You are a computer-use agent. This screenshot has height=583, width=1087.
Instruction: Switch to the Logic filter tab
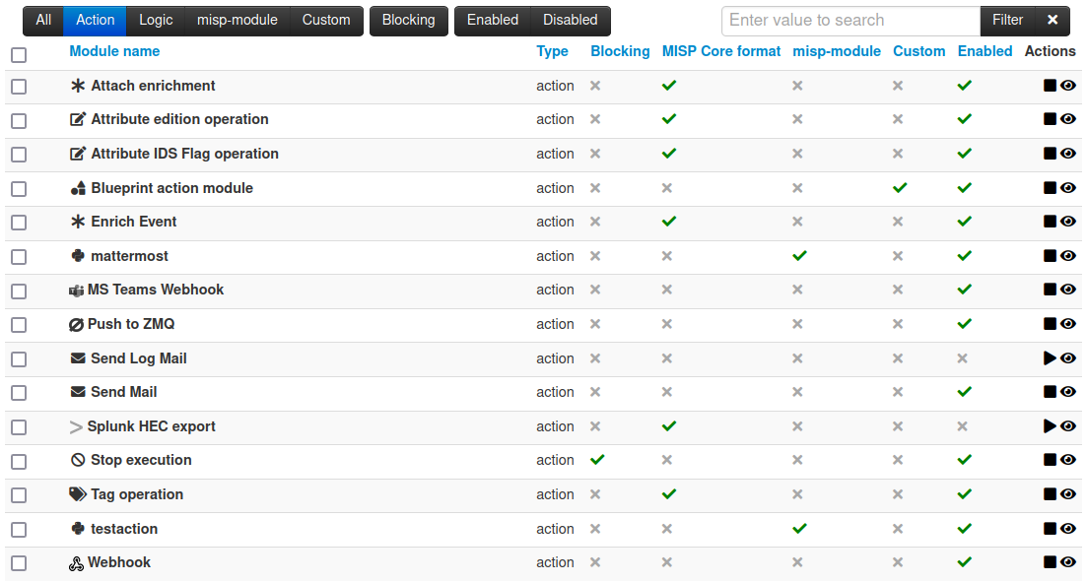pyautogui.click(x=156, y=20)
